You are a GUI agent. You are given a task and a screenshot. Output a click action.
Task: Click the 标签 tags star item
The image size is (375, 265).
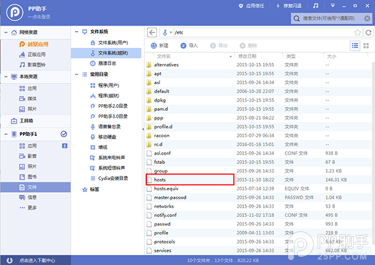click(91, 190)
